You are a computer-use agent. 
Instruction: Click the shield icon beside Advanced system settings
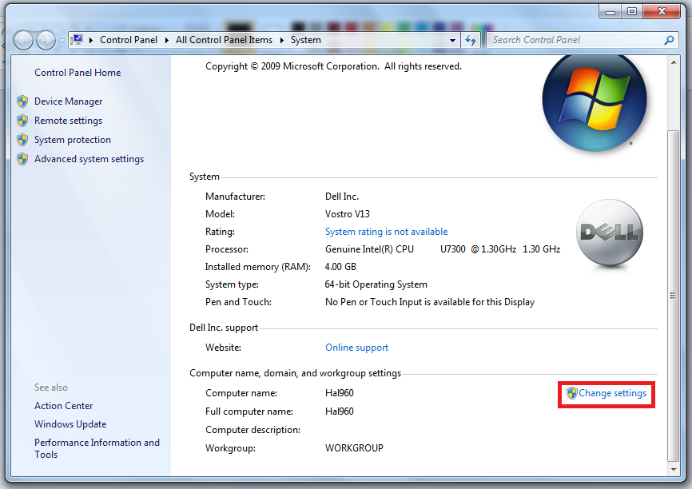[22, 159]
